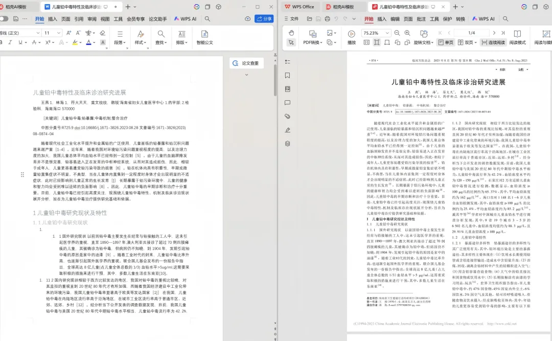Open the comments panel in PDF sidebar
Screen dimensions: 552x341
pos(288,103)
